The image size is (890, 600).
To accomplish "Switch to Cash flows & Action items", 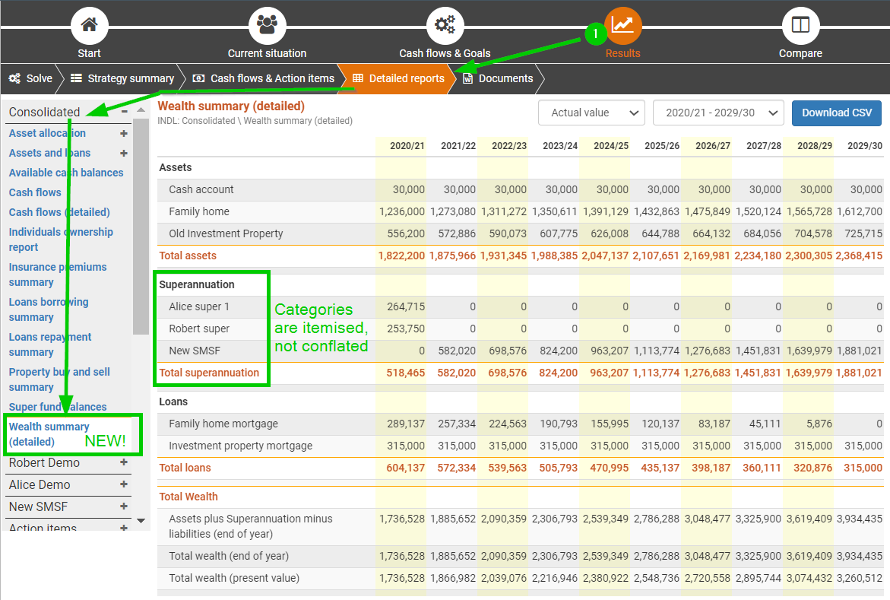I will pyautogui.click(x=264, y=78).
